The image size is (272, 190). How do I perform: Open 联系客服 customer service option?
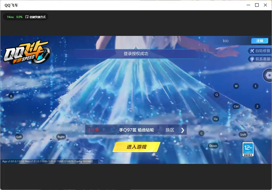pos(260,59)
